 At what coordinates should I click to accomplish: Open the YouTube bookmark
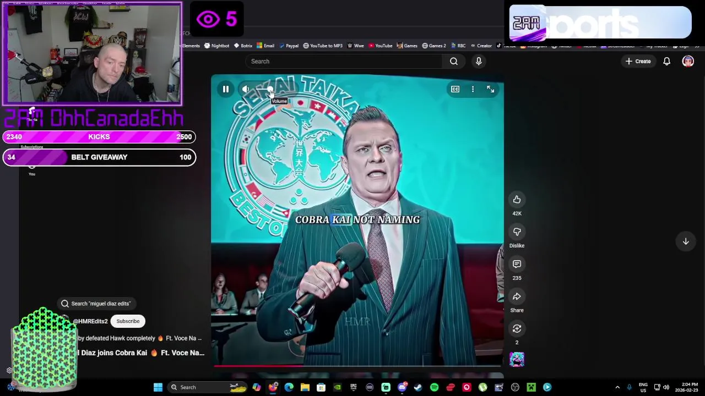coord(381,46)
